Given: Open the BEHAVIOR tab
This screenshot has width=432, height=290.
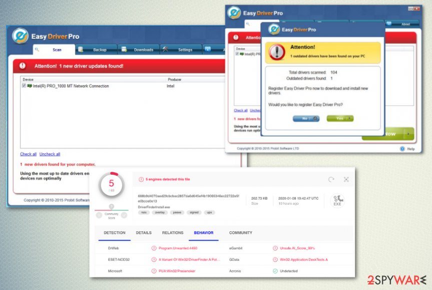Looking at the screenshot, I should [204, 233].
